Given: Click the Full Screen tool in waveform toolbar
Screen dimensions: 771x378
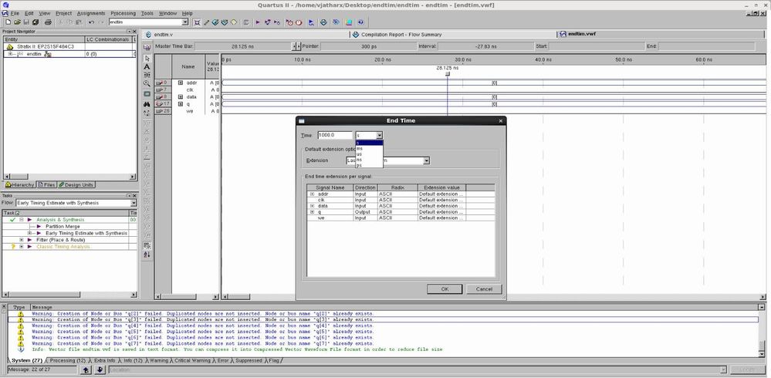Looking at the screenshot, I should 147,94.
